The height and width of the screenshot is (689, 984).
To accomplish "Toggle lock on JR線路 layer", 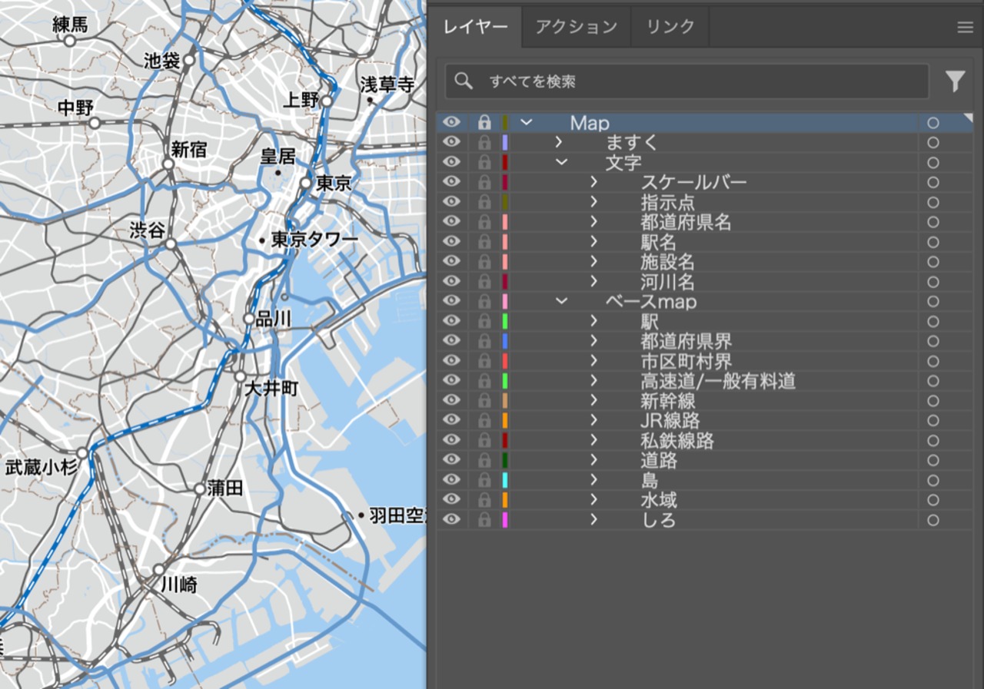I will [484, 420].
